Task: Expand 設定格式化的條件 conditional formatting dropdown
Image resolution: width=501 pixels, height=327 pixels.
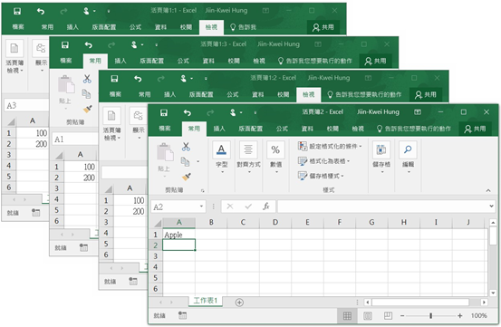Action: (x=360, y=146)
